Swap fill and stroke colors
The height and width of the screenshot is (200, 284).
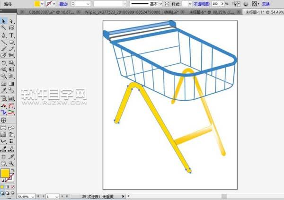tap(13, 170)
